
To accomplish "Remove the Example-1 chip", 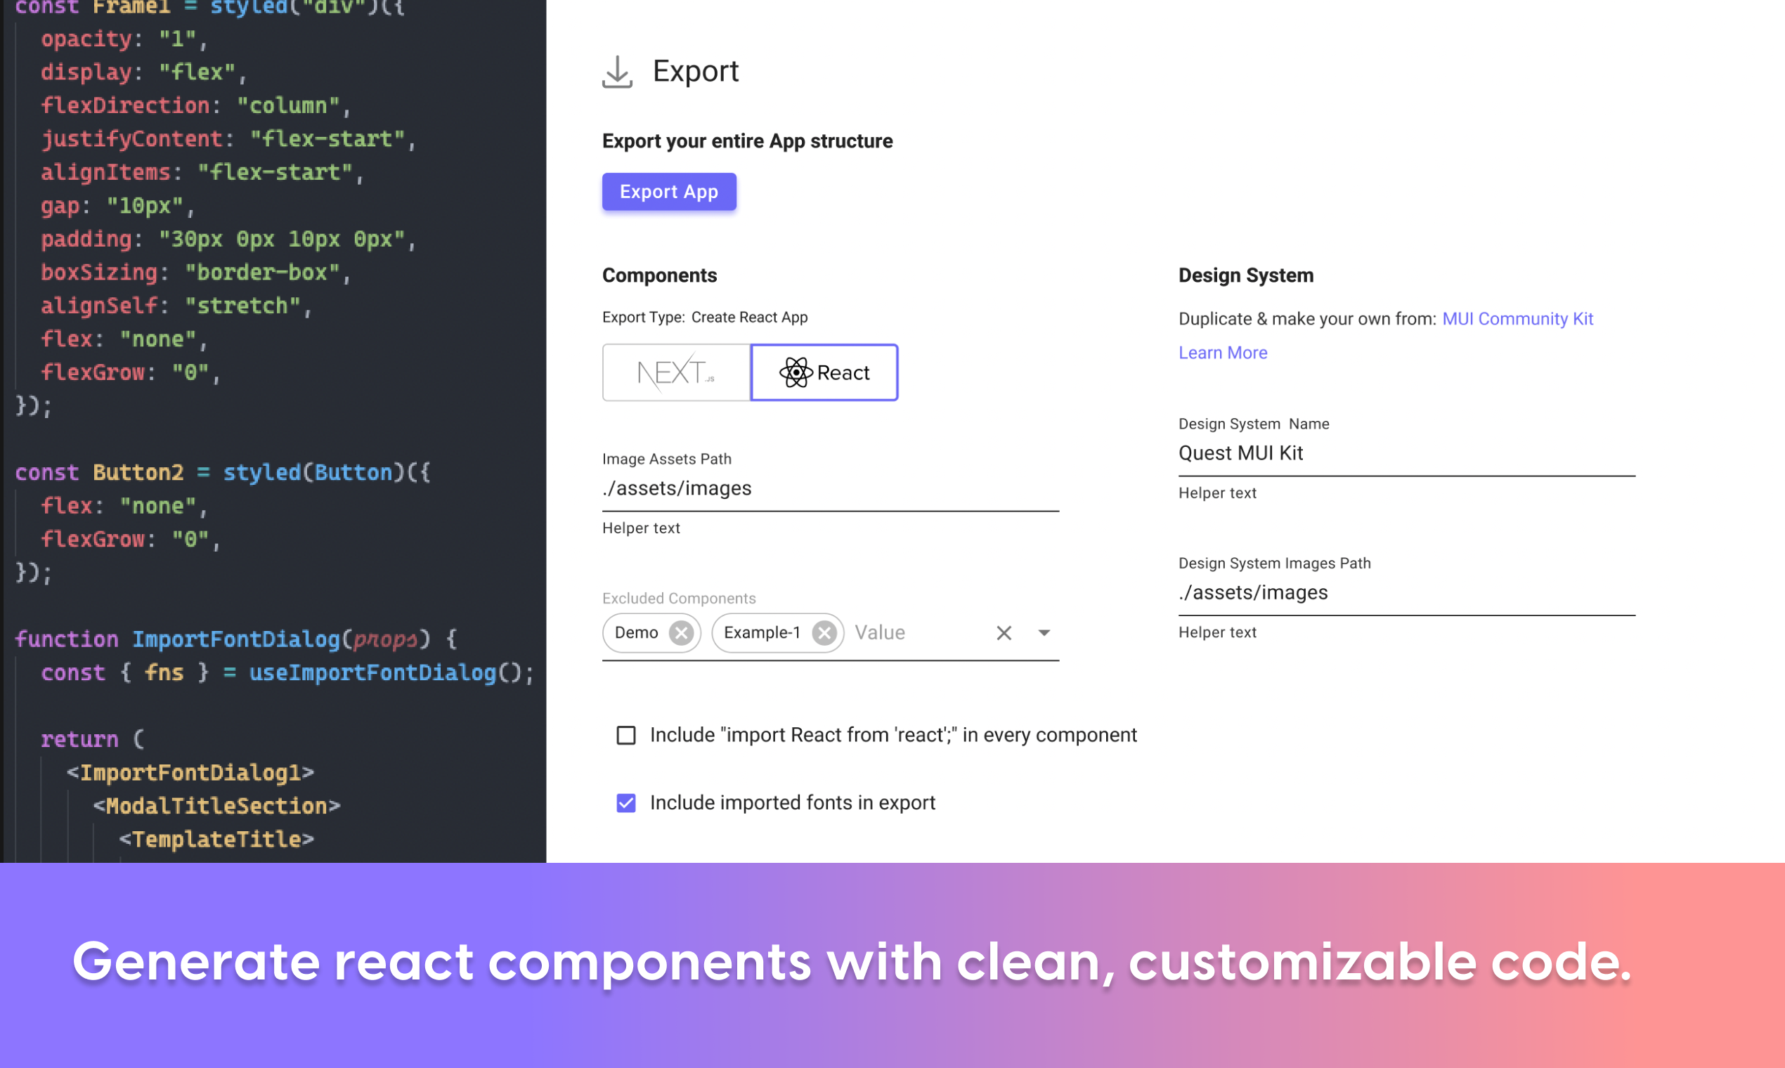I will [x=824, y=632].
